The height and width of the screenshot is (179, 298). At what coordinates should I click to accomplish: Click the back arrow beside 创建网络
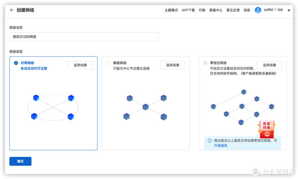pos(12,10)
